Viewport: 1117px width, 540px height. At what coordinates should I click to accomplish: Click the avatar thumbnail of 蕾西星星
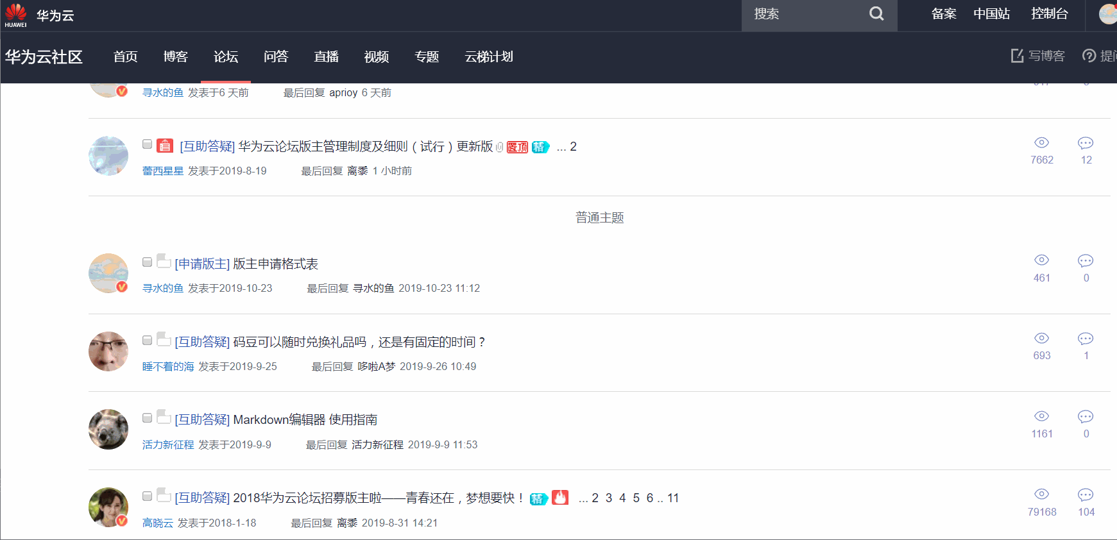point(108,156)
